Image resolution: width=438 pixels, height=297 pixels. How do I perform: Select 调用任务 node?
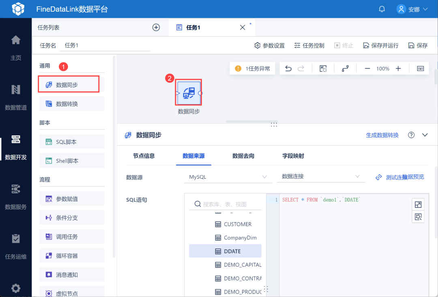[x=72, y=237]
